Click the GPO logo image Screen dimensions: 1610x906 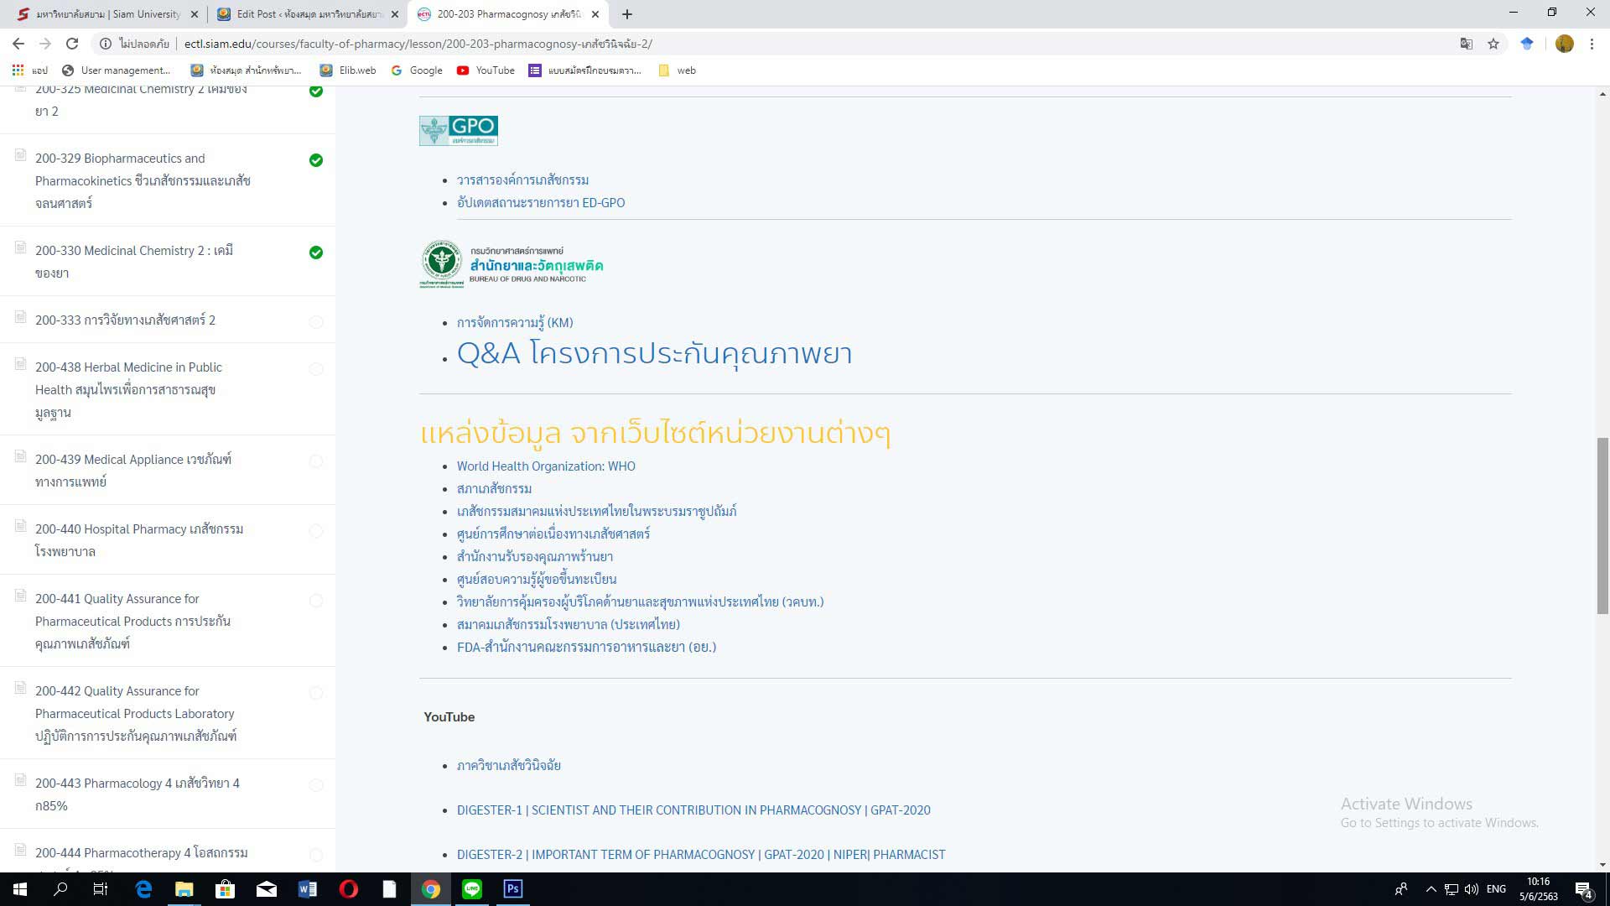pos(458,130)
